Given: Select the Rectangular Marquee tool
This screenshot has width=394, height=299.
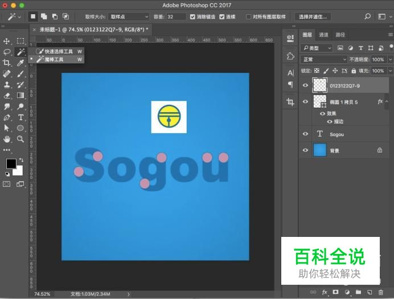Looking at the screenshot, I should pos(20,41).
